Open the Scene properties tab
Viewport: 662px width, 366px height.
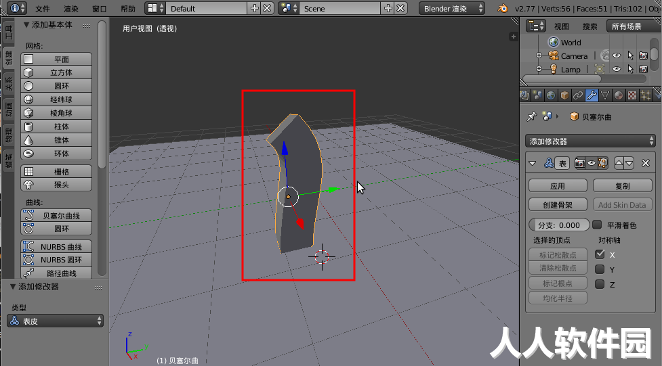(537, 95)
